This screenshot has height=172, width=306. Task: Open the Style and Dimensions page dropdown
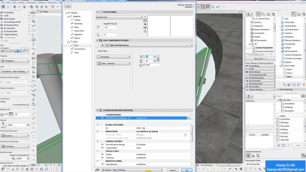(149, 45)
